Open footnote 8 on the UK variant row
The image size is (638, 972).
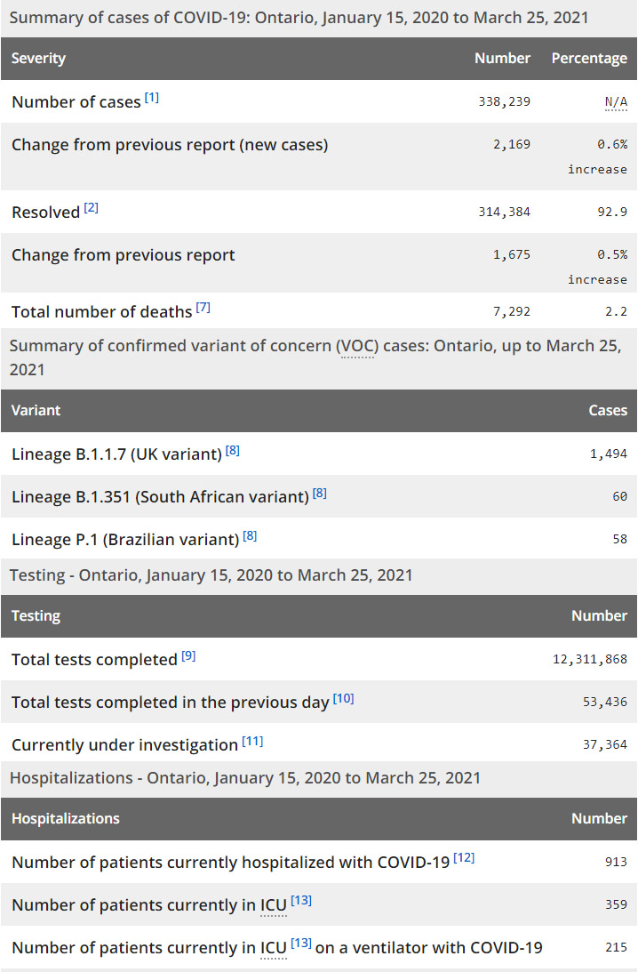pos(233,451)
